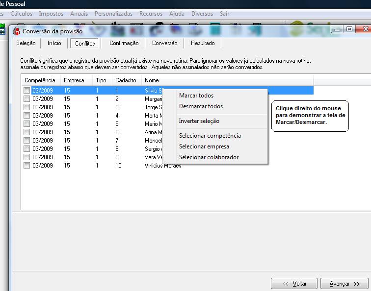Image resolution: width=371 pixels, height=291 pixels.
Task: Open the Personalizadas menu
Action: point(113,14)
